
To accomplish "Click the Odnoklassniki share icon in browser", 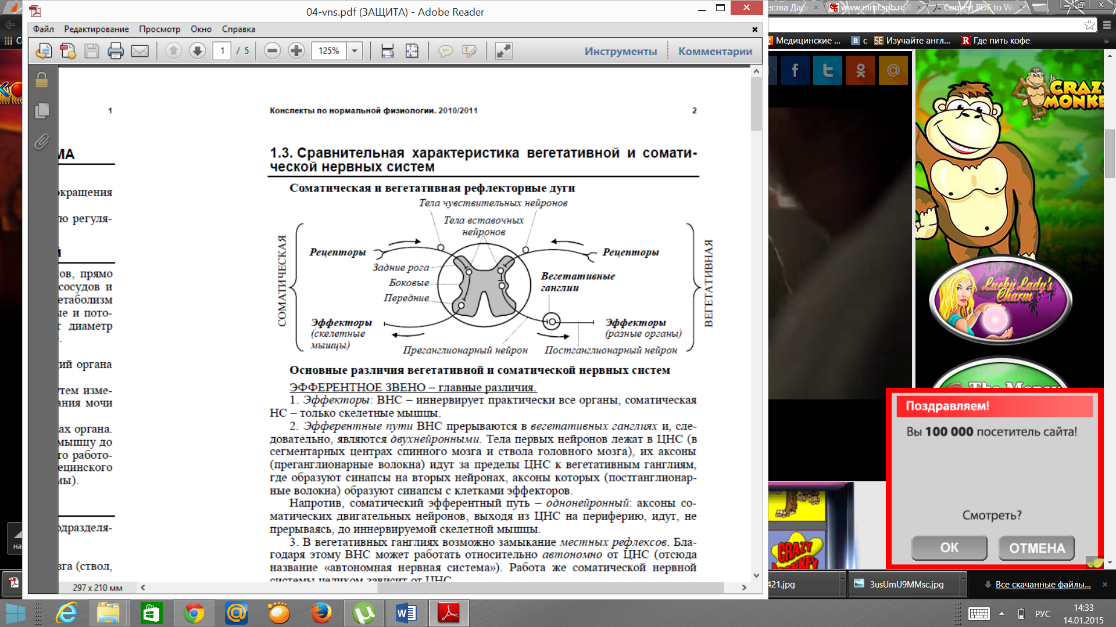I will click(861, 71).
